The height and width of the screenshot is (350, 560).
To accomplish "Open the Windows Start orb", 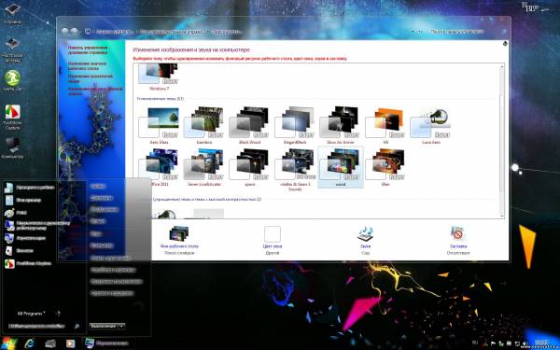I will [9, 343].
